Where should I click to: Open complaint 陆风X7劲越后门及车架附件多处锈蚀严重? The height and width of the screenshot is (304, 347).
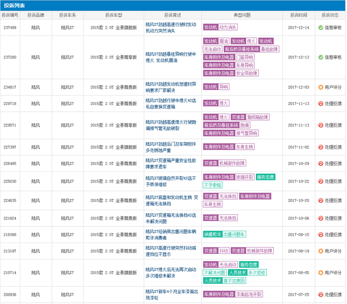171,147
